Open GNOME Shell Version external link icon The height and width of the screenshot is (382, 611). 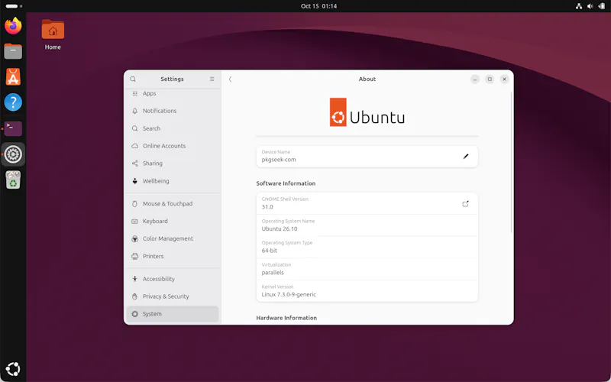[465, 204]
